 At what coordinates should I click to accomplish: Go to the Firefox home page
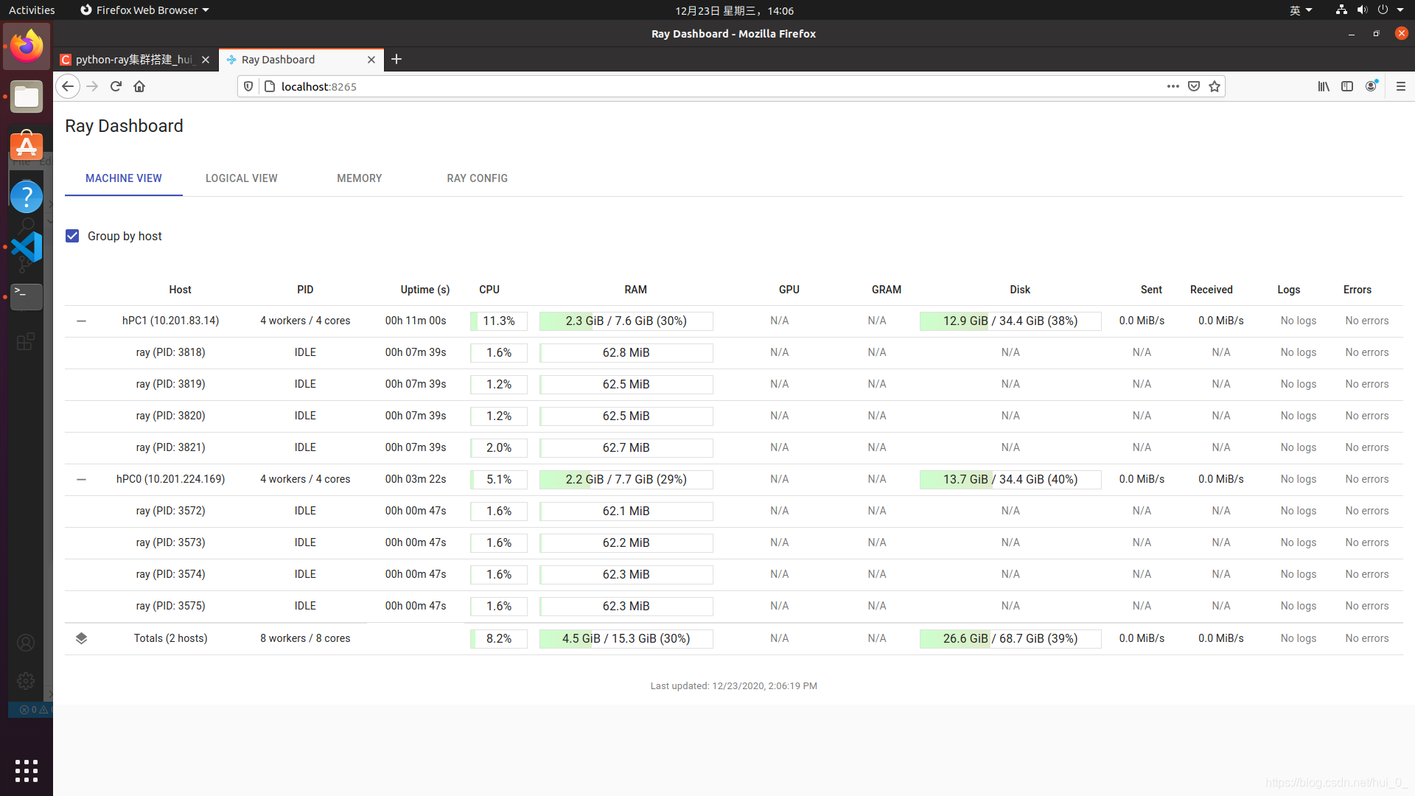[139, 86]
